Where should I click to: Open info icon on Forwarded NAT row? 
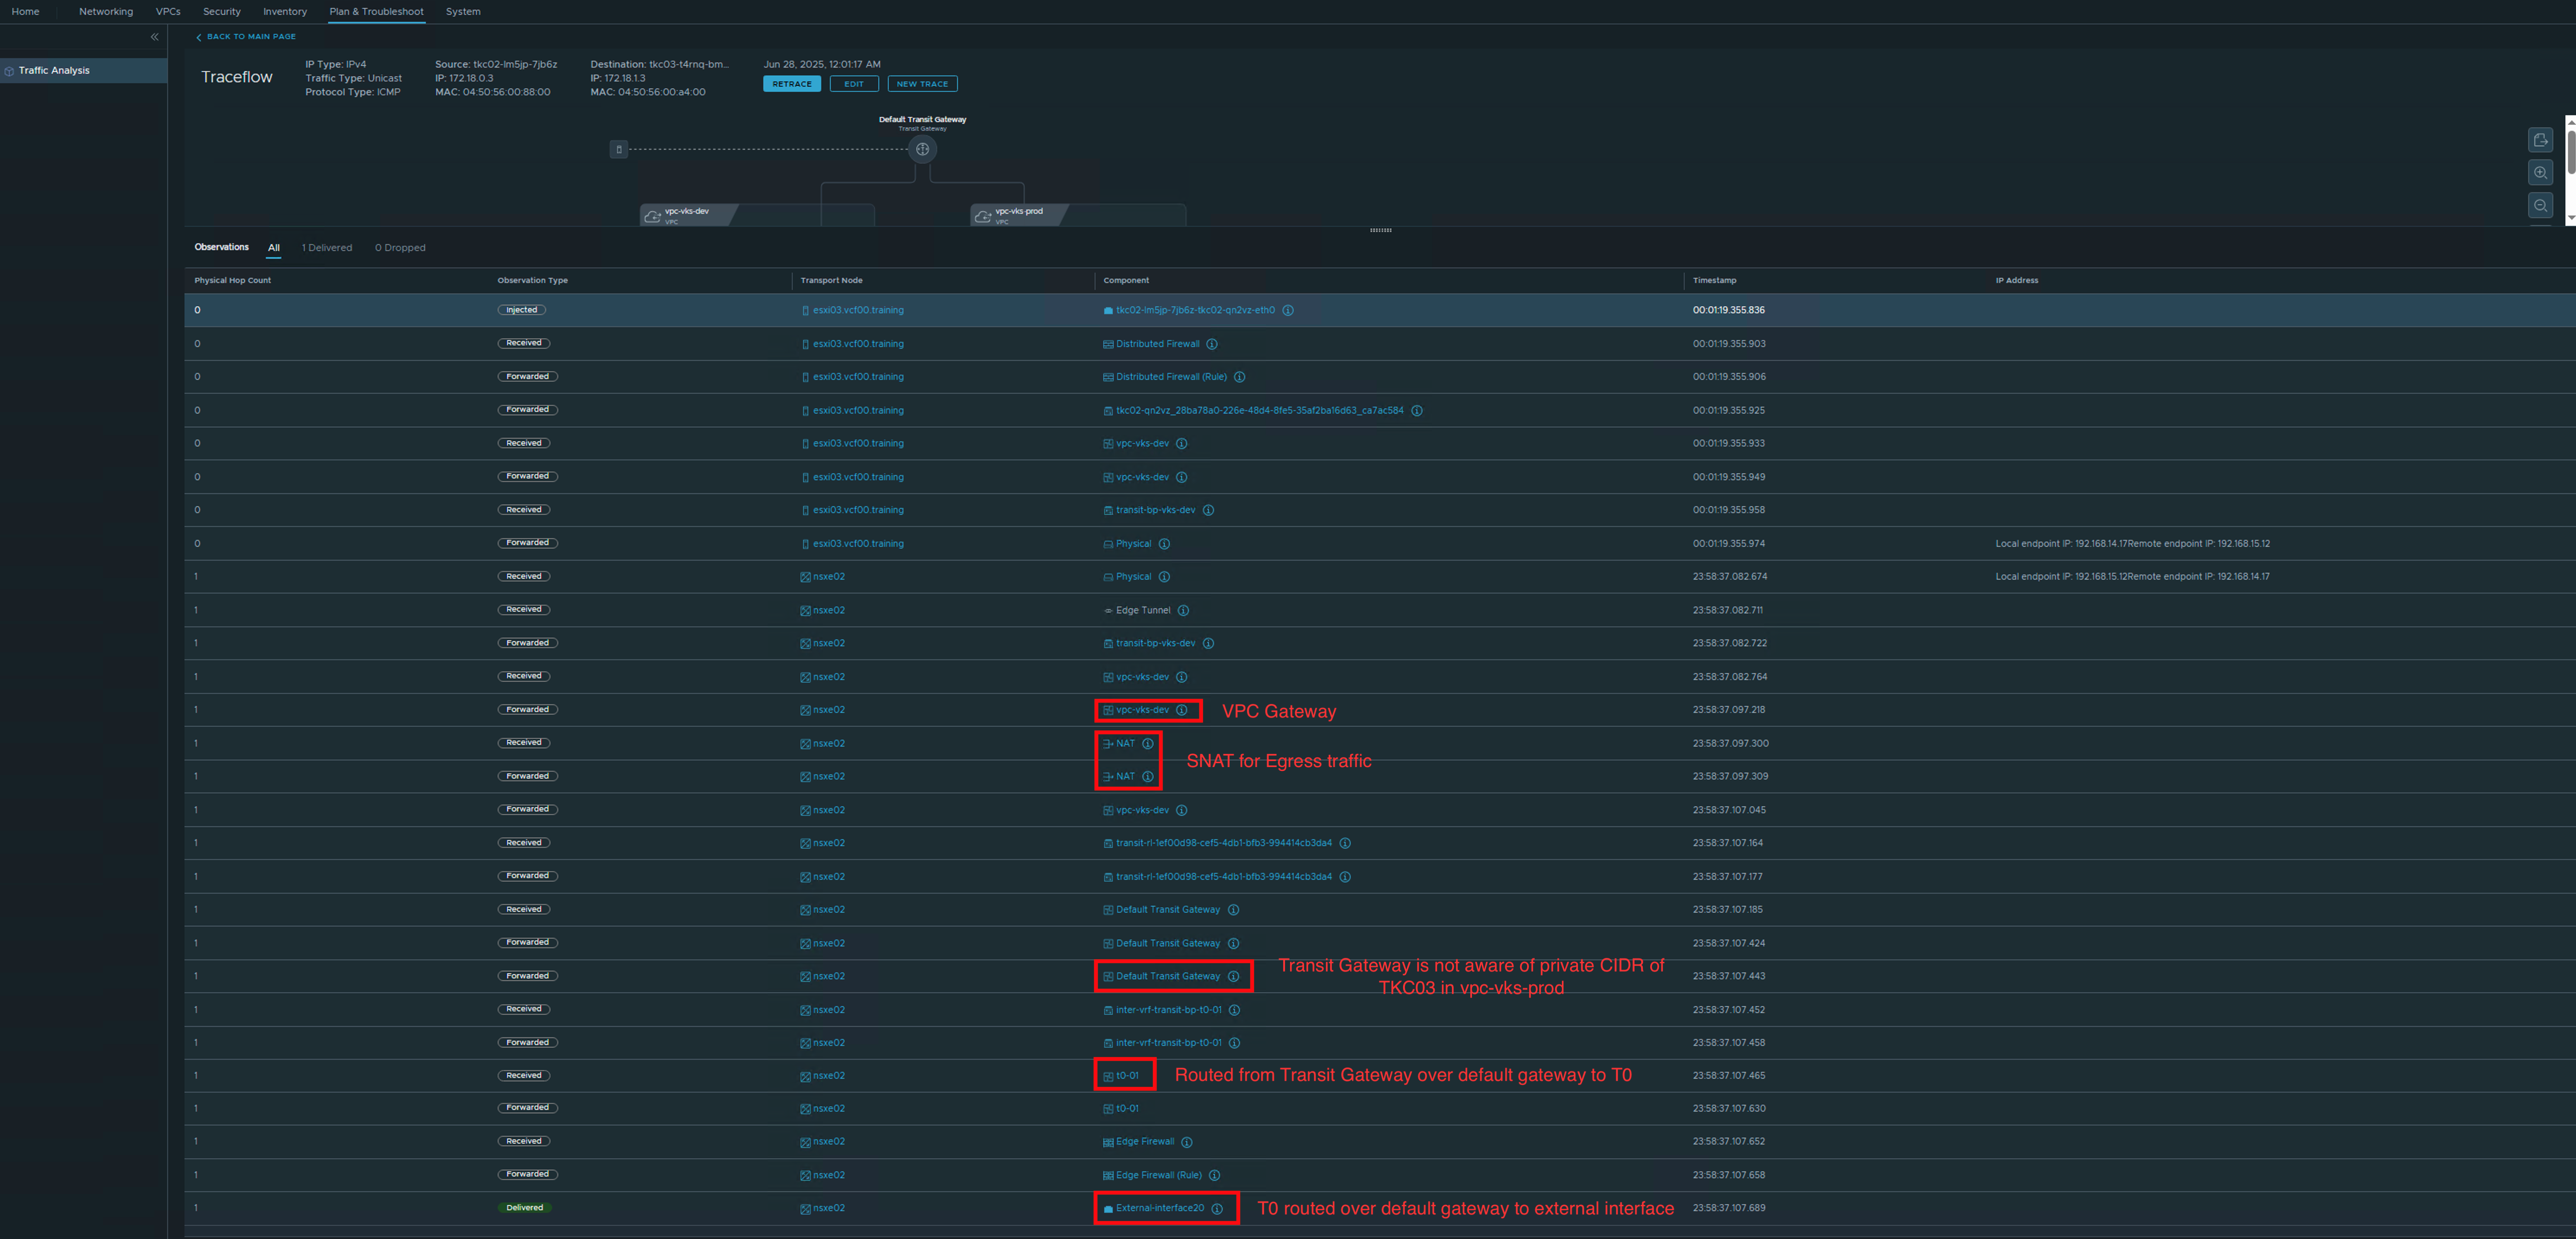click(x=1148, y=776)
